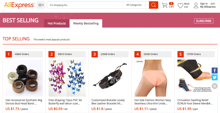This screenshot has height=113, width=220.
Task: Dismiss the social share sidebar
Action: pos(215,86)
